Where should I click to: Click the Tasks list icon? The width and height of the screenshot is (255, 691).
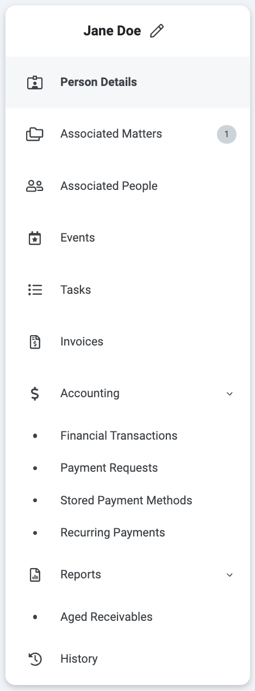35,290
